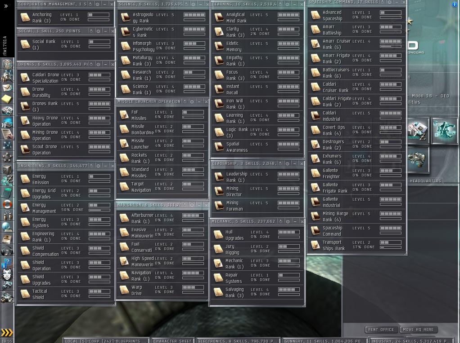Viewport: 460px width, 343px height.
Task: Select the Infomorph Psychology skill row
Action: coord(162,46)
